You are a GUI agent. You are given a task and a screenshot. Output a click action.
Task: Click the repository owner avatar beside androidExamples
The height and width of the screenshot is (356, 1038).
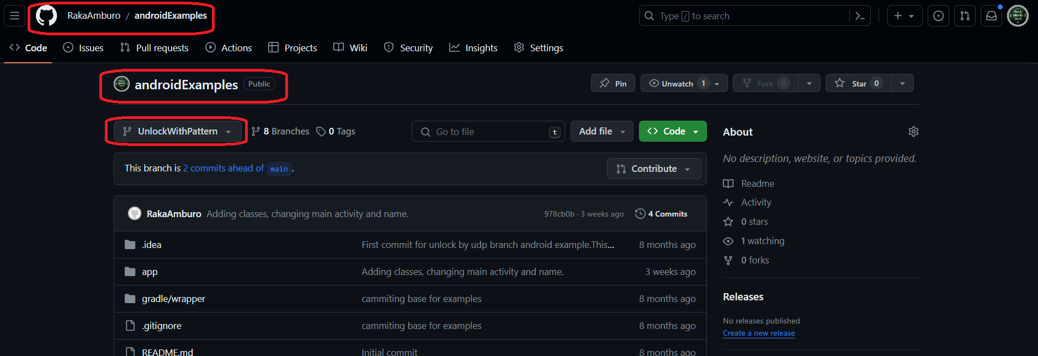(x=121, y=84)
